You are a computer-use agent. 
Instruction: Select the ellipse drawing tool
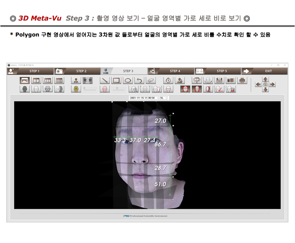pyautogui.click(x=128, y=80)
